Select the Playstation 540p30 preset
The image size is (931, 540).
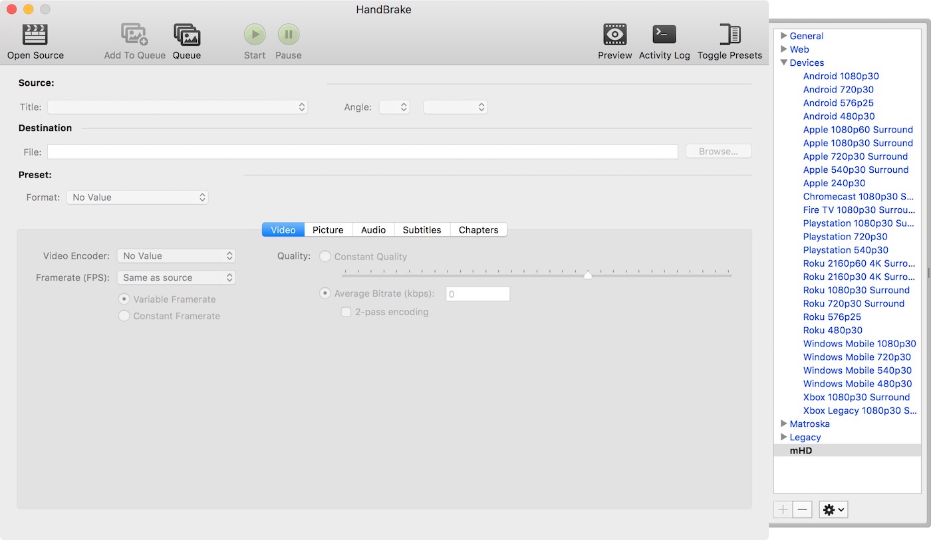pyautogui.click(x=845, y=250)
